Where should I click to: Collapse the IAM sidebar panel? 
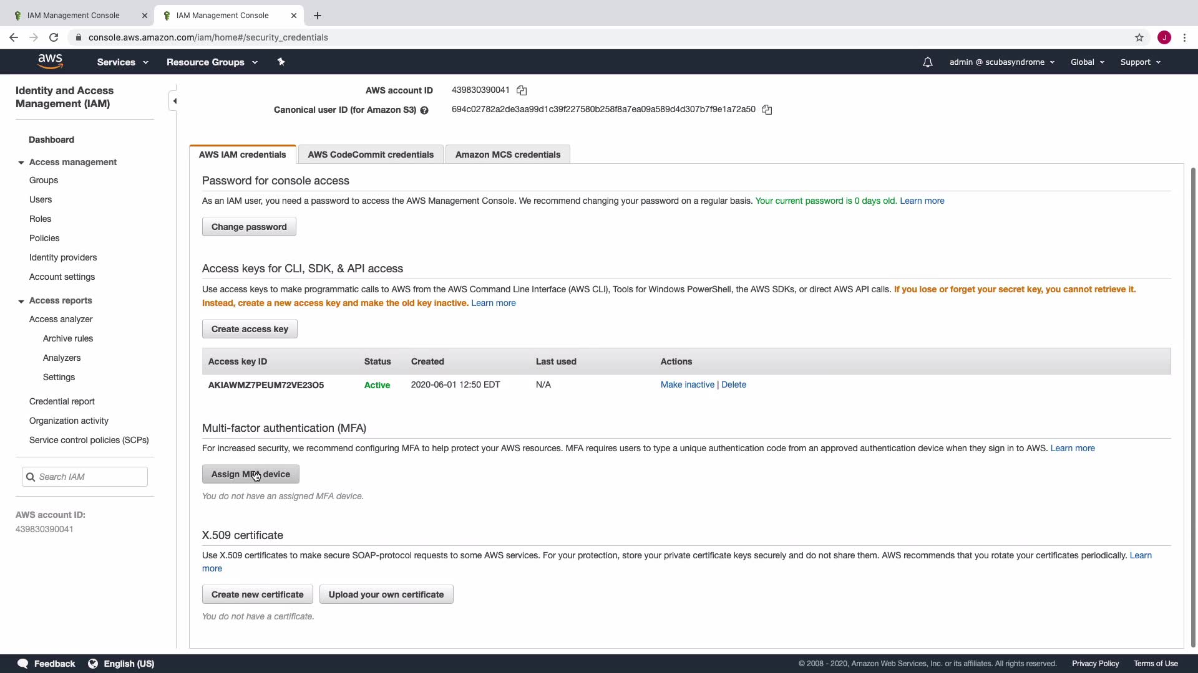[174, 101]
